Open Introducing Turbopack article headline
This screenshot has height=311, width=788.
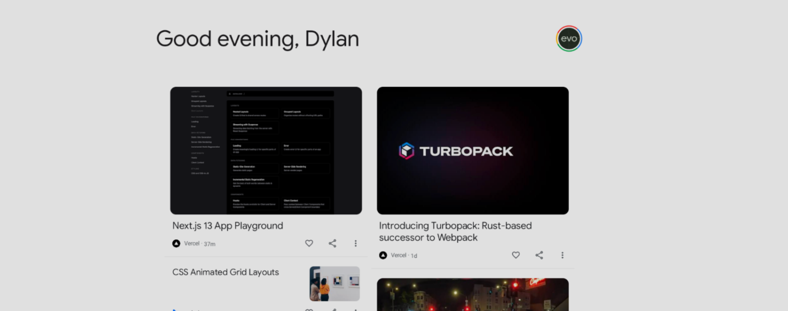click(455, 231)
